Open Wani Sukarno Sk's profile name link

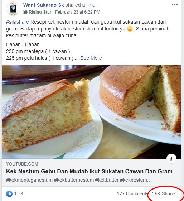44,5
